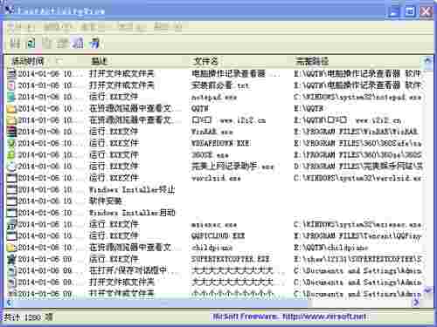437x327 pixels.
Task: Select the file name SUPERTEXTCOPYER.EXE
Action: coord(231,259)
